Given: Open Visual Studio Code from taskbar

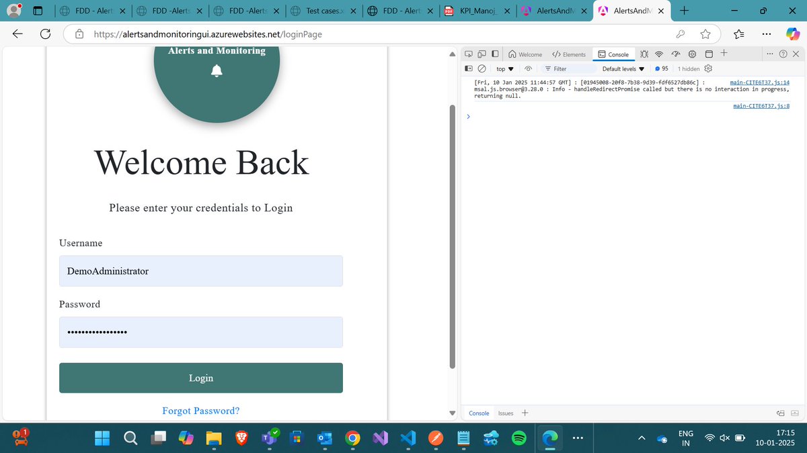Looking at the screenshot, I should point(408,438).
